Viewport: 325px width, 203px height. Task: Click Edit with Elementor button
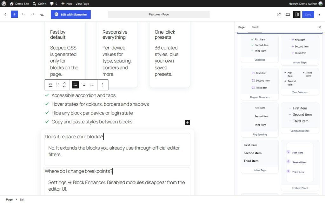[71, 14]
